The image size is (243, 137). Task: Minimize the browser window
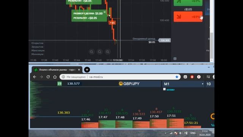(x=209, y=67)
